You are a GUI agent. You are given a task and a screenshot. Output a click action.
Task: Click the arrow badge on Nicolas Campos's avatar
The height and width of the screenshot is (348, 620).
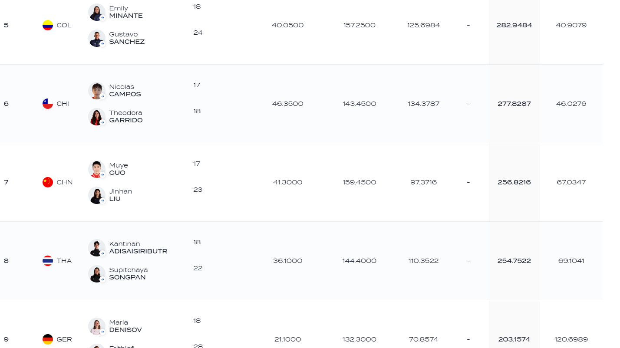[102, 96]
